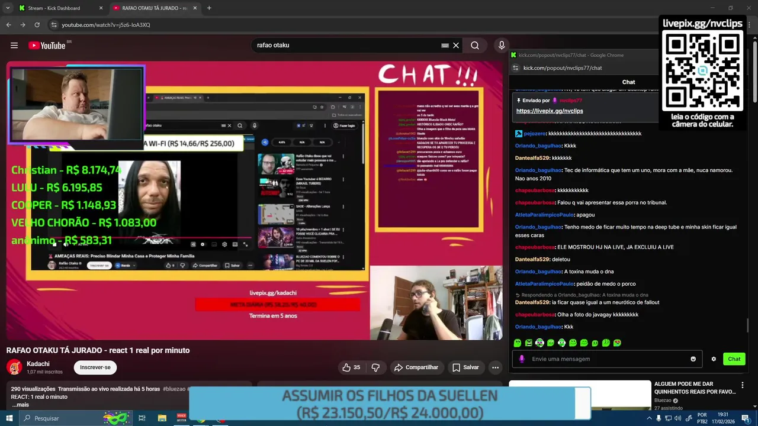758x426 pixels.
Task: Open network status in the system tray
Action: [x=668, y=418]
